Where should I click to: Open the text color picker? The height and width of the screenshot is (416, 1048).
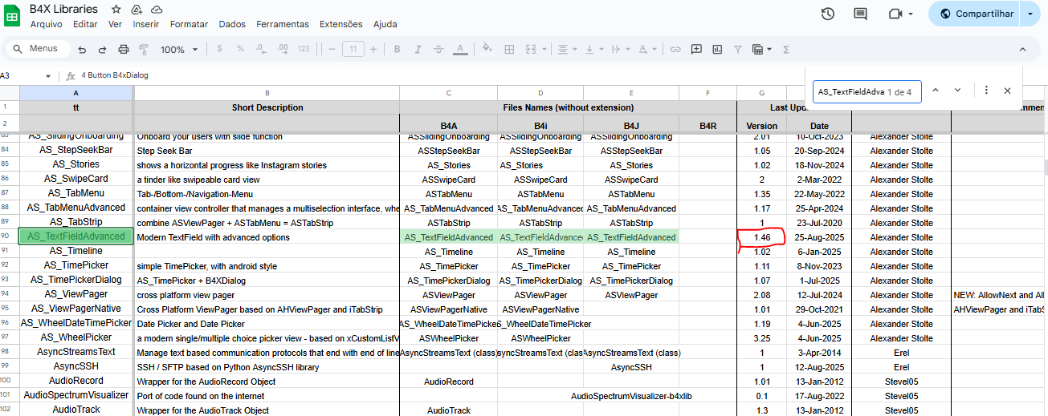point(460,50)
